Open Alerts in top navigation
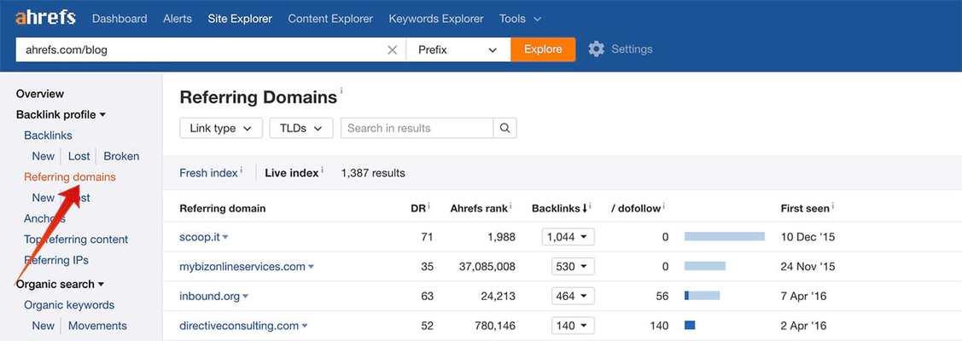Viewport: 962px width, 341px height. pos(178,19)
